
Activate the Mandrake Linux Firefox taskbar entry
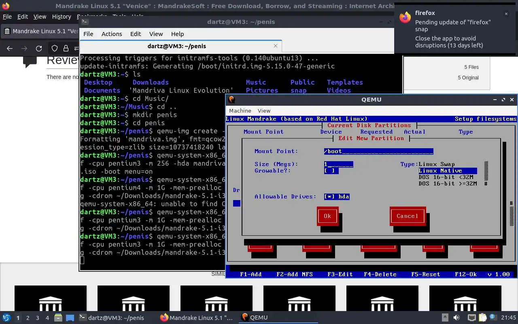pos(197,318)
